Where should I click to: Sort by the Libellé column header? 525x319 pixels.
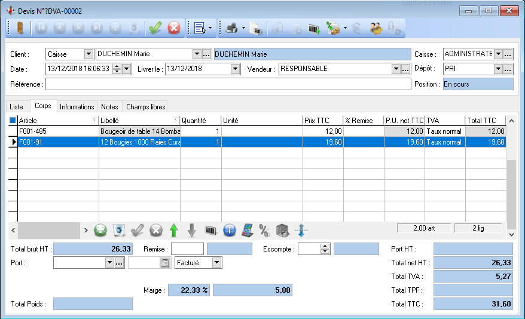139,121
